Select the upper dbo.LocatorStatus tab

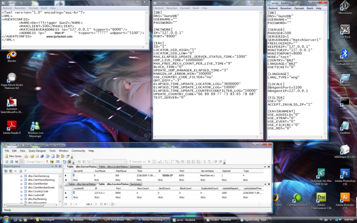pyautogui.click(x=113, y=167)
